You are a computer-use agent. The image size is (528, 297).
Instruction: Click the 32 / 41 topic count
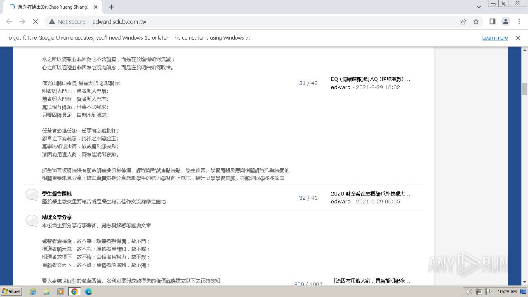pos(308,198)
